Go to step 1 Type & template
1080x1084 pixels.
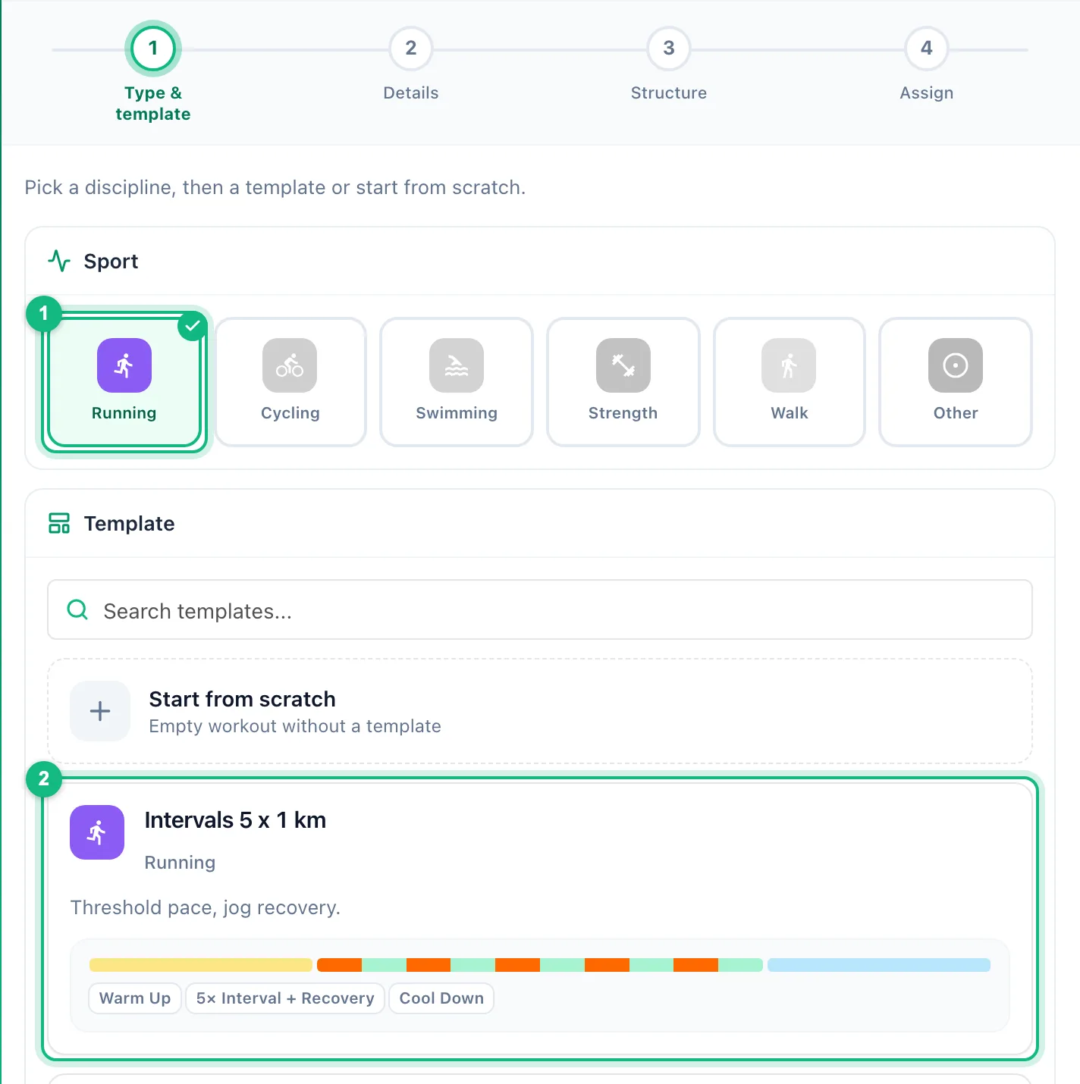point(153,49)
